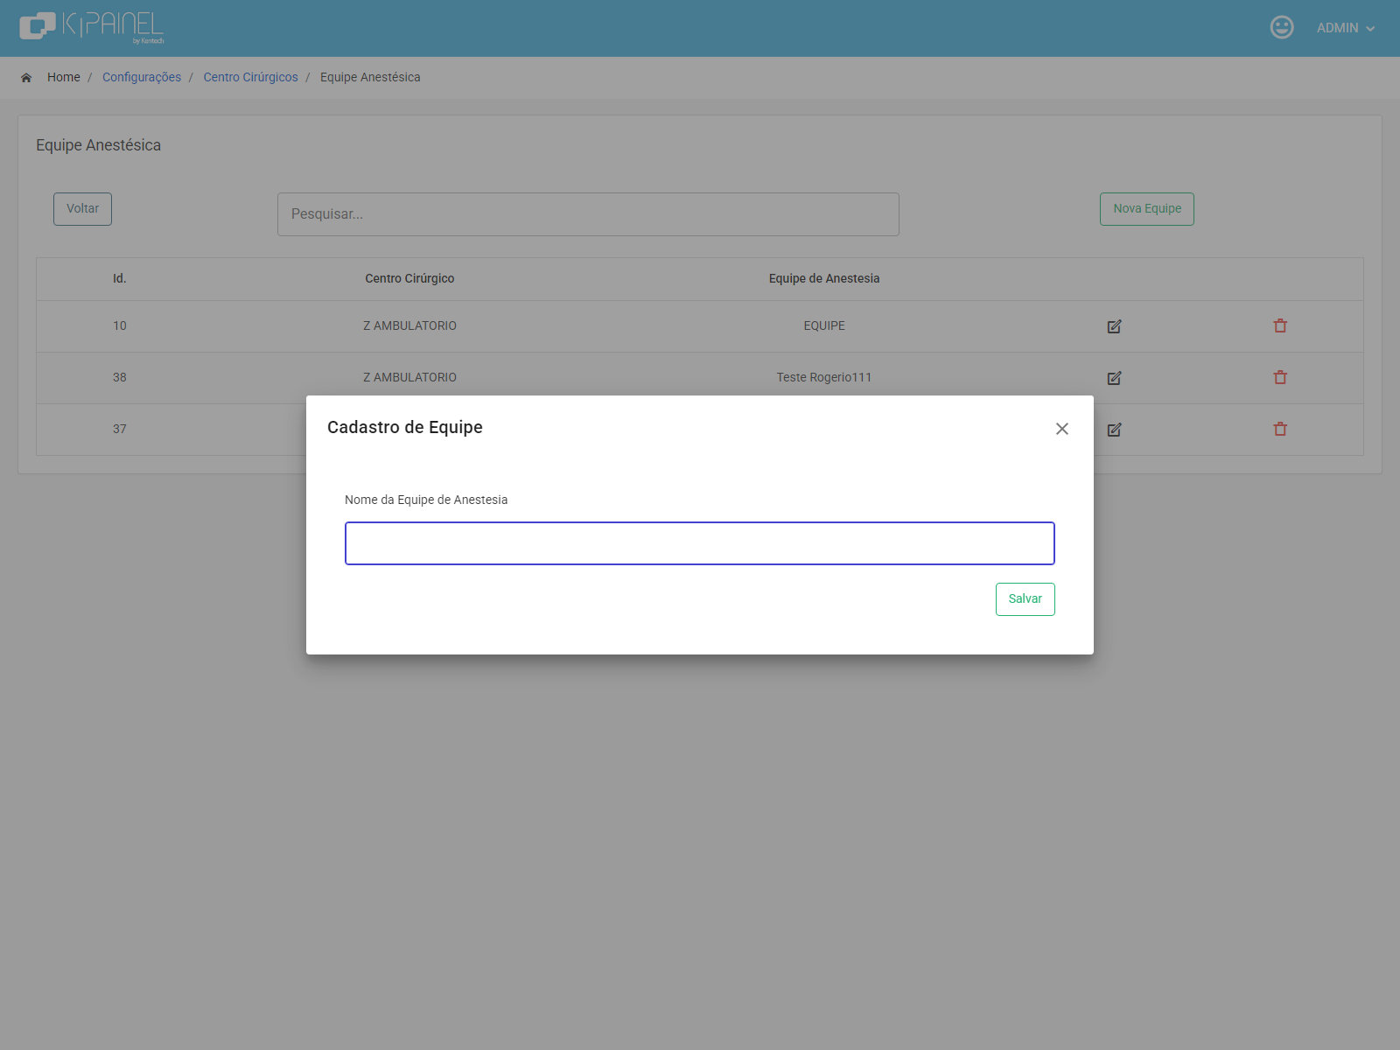1400x1050 pixels.
Task: Navigate to Centro Cirúrgicos breadcrumb
Action: [x=250, y=77]
